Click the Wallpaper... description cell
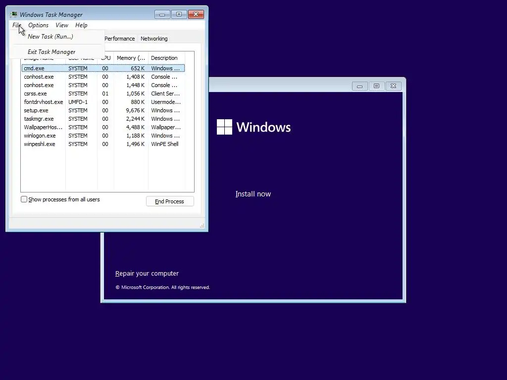 (165, 127)
